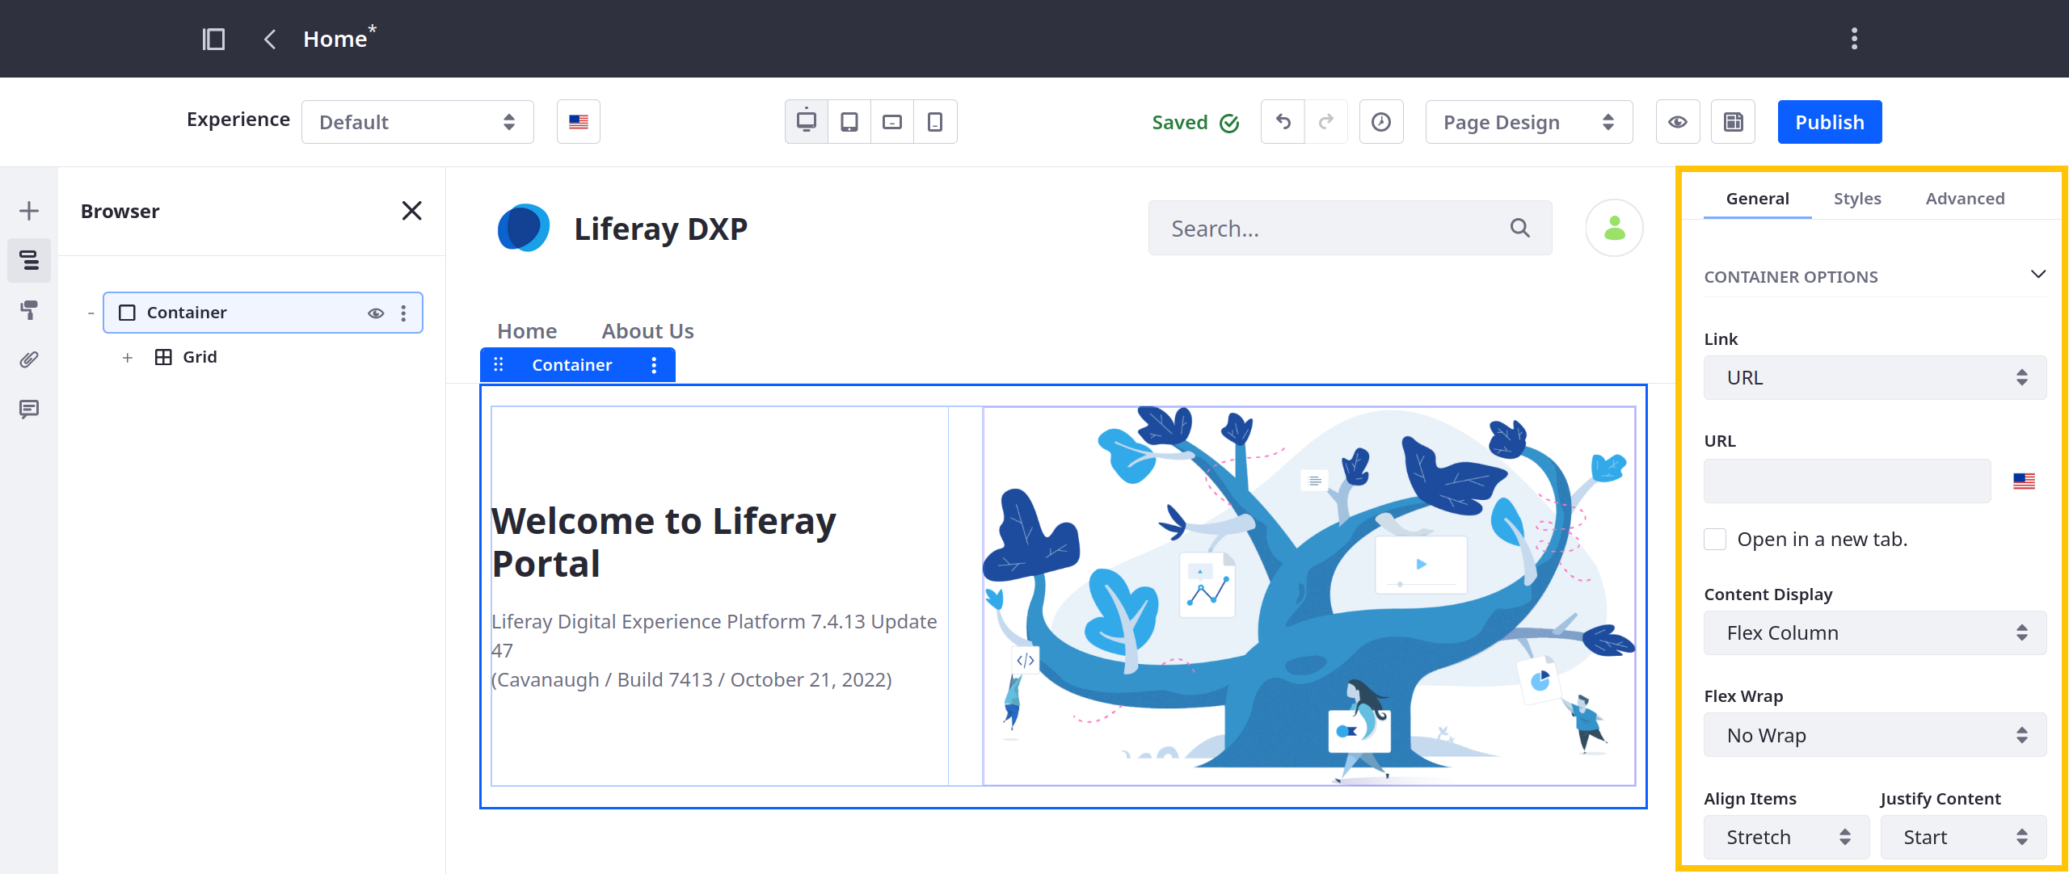Select the tablet layout view icon
The width and height of the screenshot is (2069, 874).
(x=849, y=121)
